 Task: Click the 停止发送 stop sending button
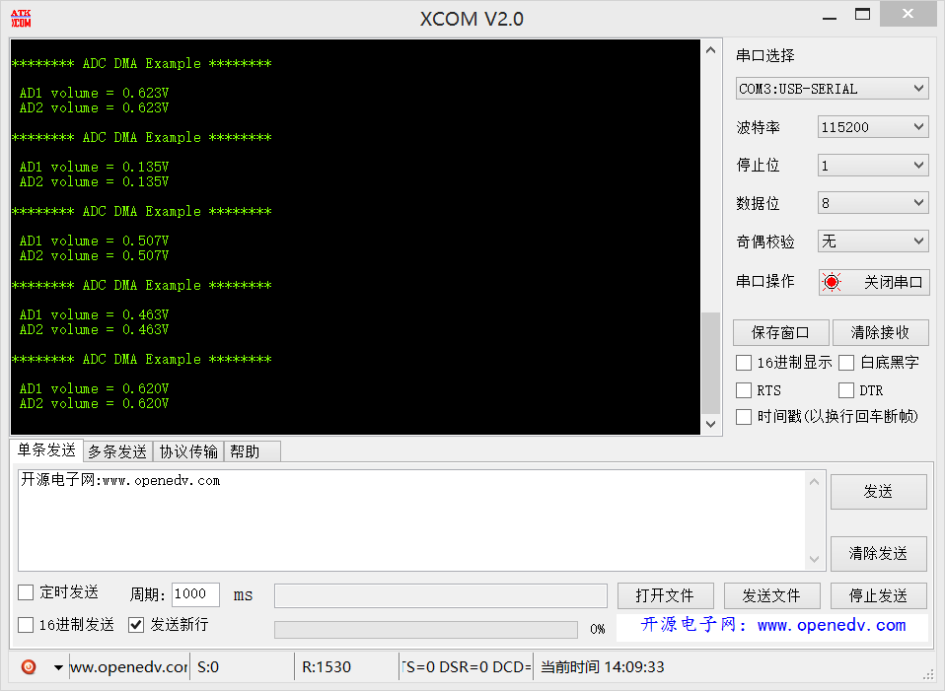(x=878, y=595)
